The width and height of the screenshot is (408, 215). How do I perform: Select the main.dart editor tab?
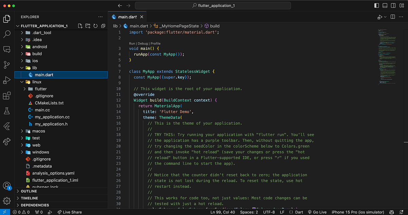coord(127,16)
